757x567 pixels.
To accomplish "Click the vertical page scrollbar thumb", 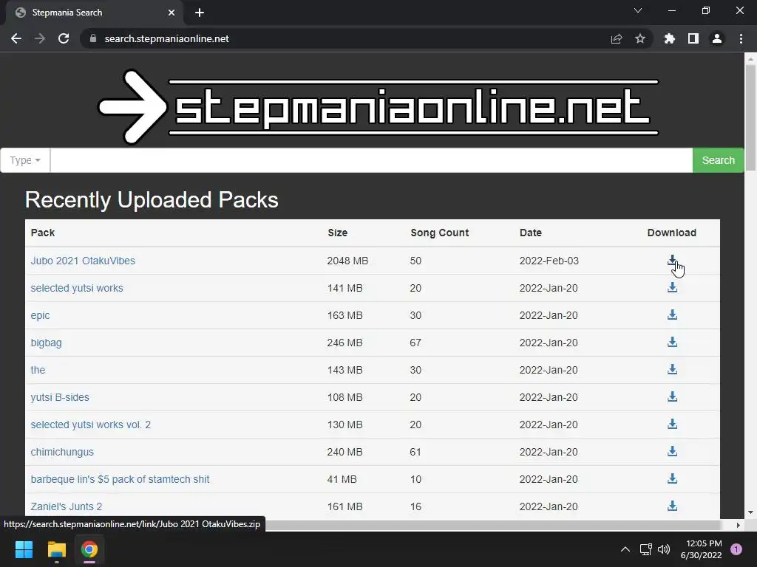I will pyautogui.click(x=750, y=117).
